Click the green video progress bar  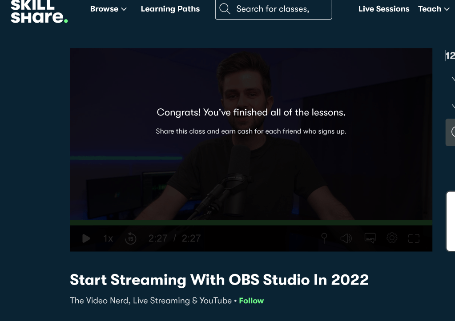(x=251, y=222)
